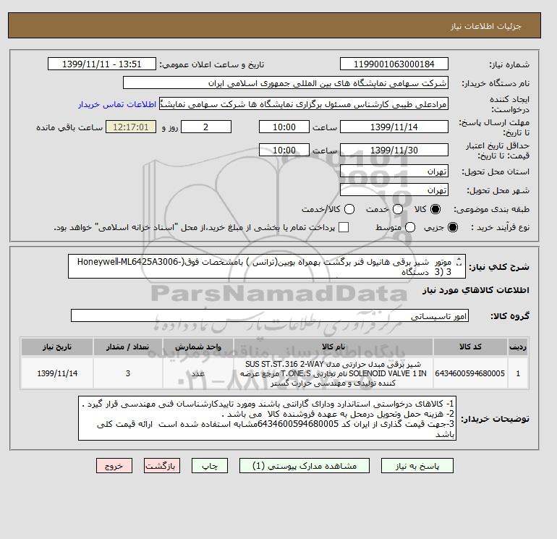Click the تاریخ نیاز column header
557x539 pixels.
pos(57,347)
